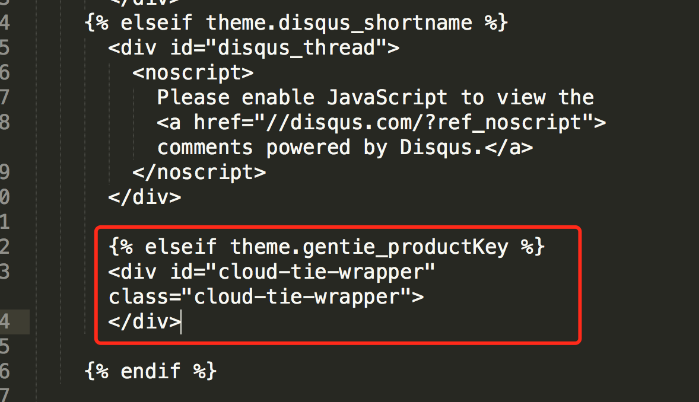
Task: Click the closing noscript tag
Action: (x=199, y=173)
